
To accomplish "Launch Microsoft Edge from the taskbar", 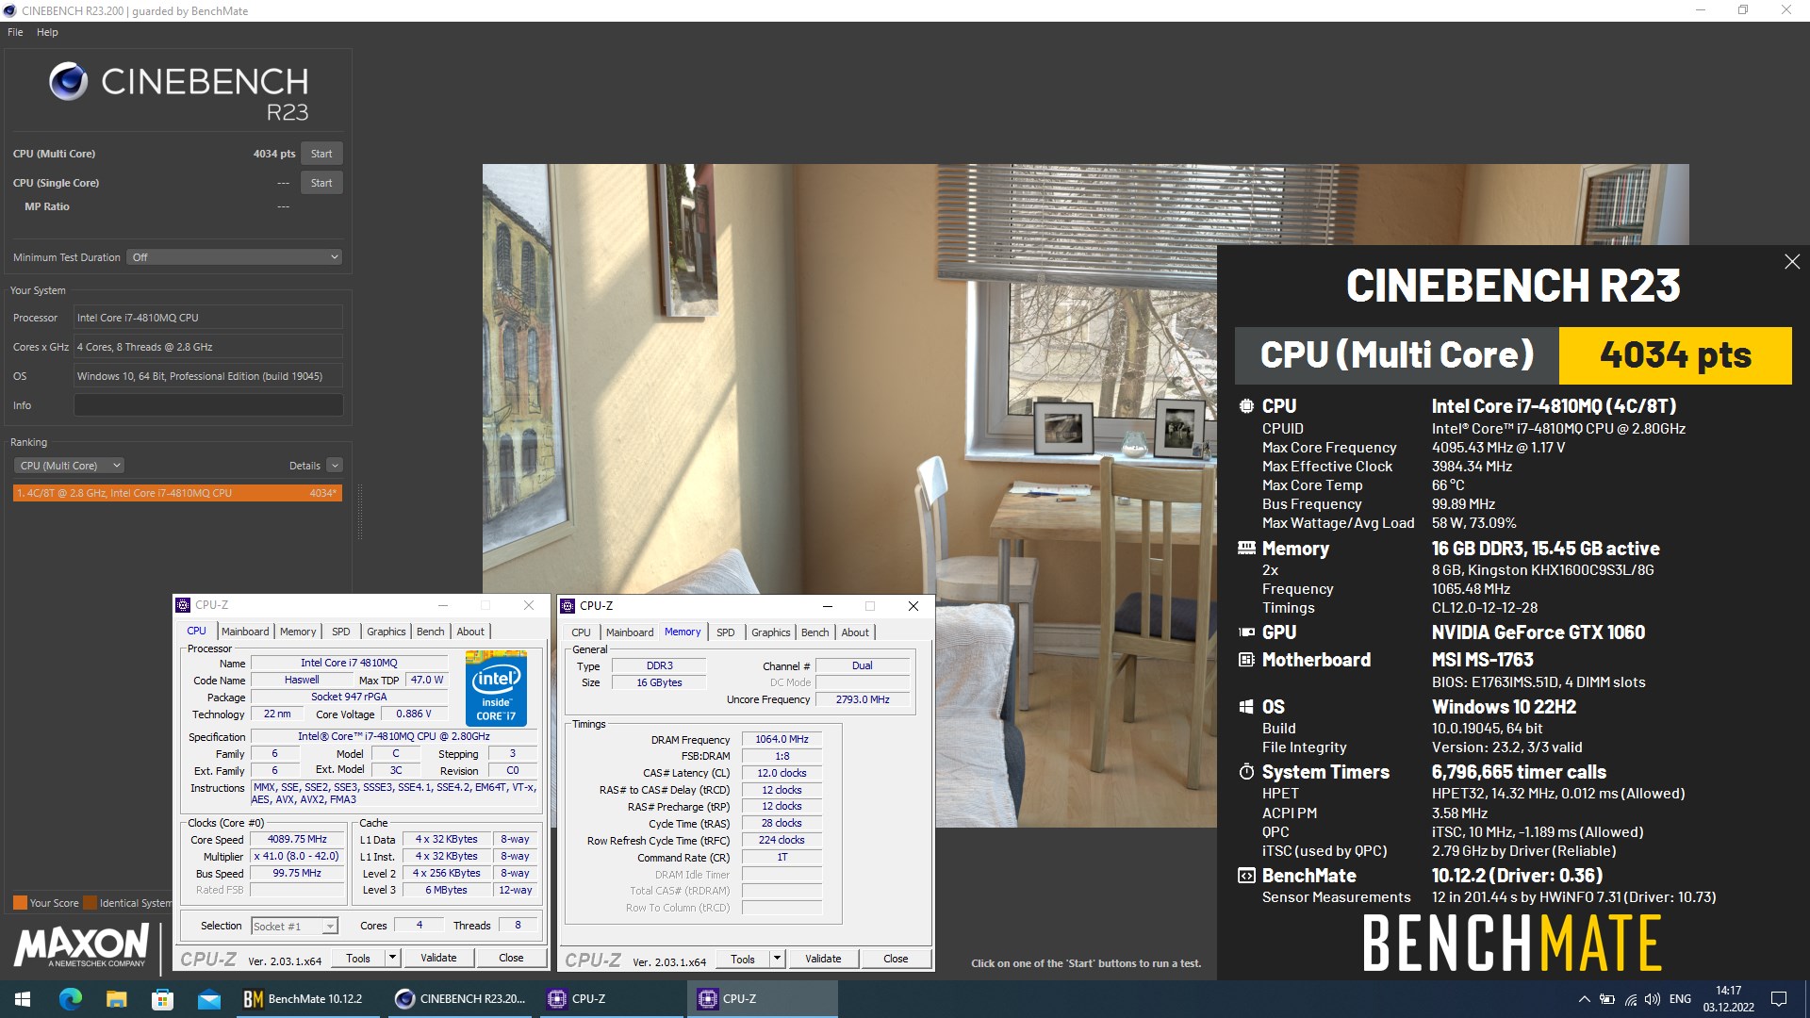I will tap(70, 999).
